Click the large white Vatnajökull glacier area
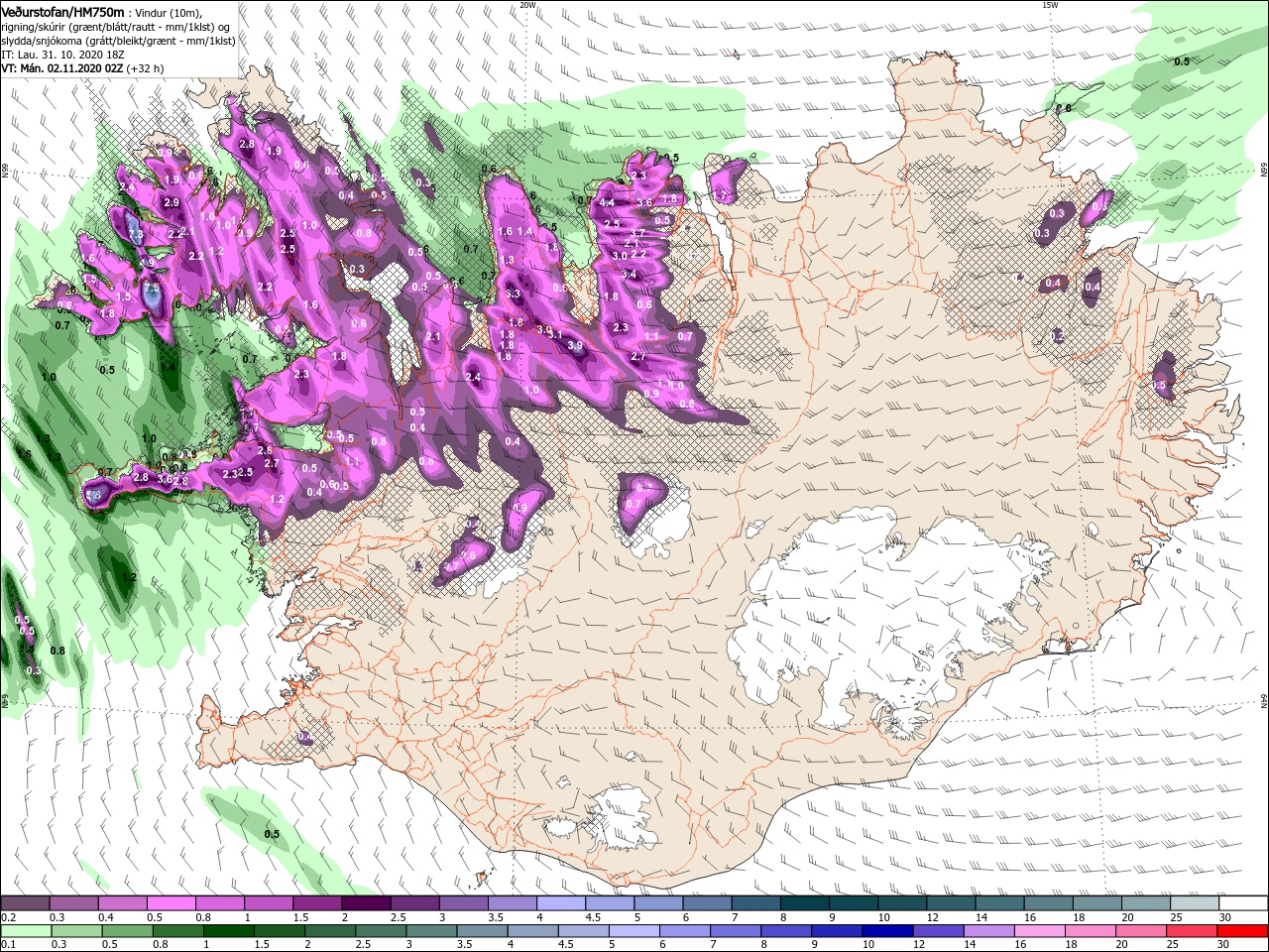 tap(882, 615)
